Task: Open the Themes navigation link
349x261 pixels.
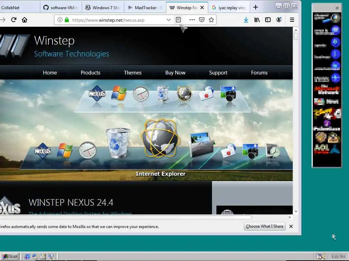Action: tap(133, 73)
